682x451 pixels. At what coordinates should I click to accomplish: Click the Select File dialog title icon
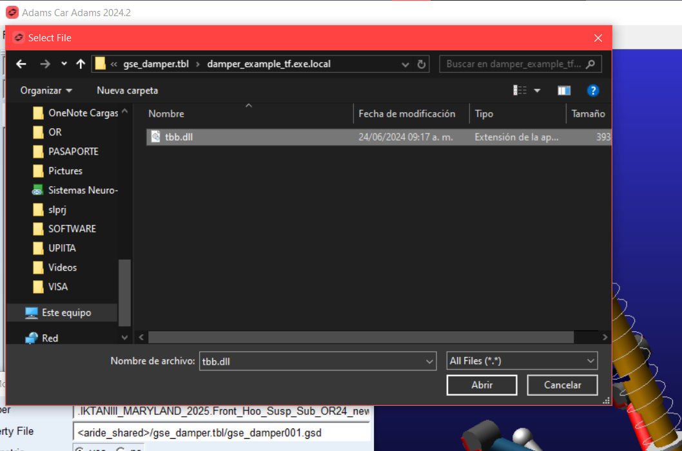(18, 38)
